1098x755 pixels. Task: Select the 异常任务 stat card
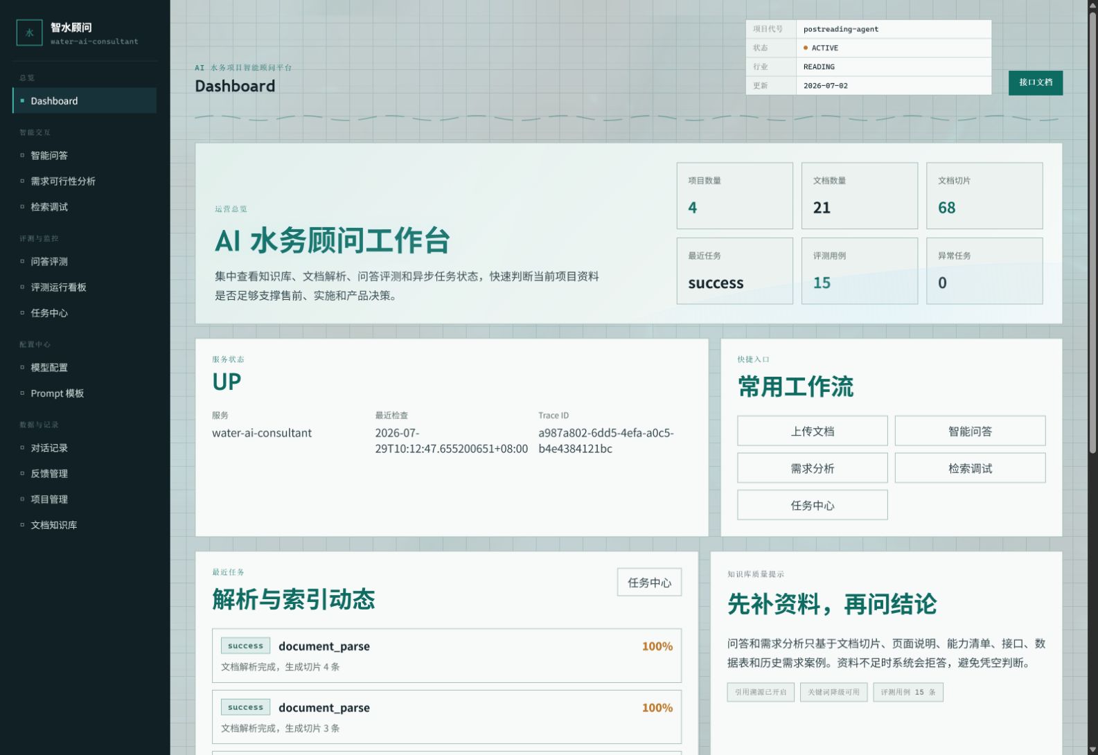click(984, 271)
